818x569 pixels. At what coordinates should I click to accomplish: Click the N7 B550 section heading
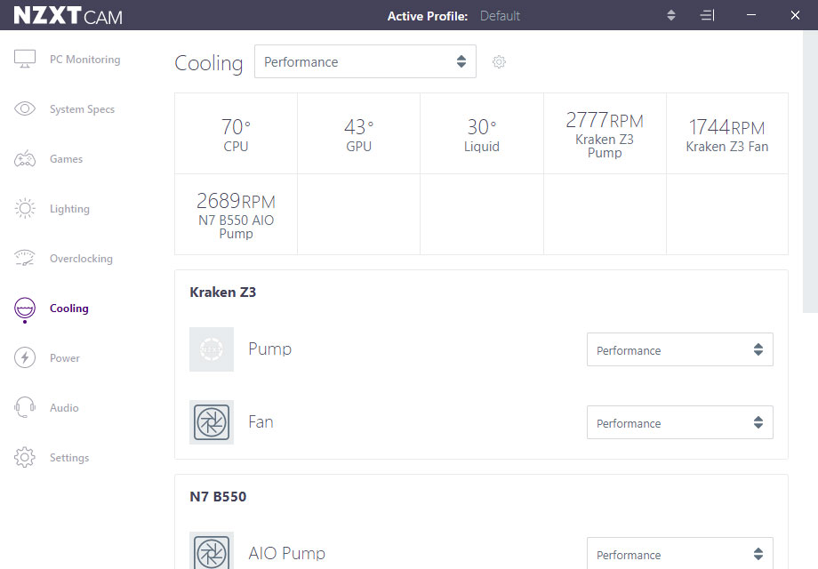pos(218,496)
